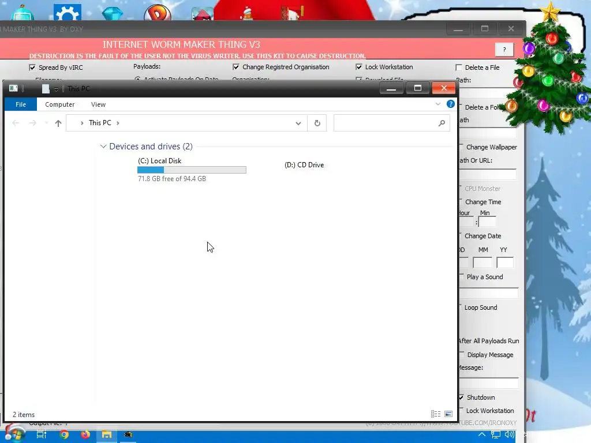This screenshot has width=591, height=443.
Task: Click the MM date input box
Action: click(x=482, y=262)
